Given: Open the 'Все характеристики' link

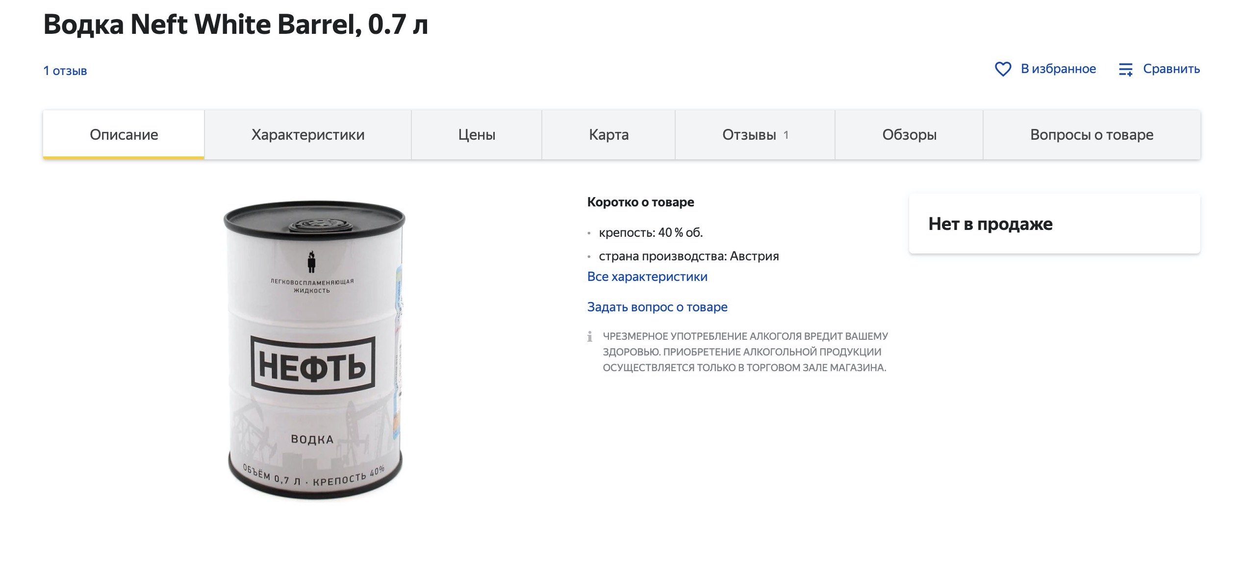Looking at the screenshot, I should point(647,277).
